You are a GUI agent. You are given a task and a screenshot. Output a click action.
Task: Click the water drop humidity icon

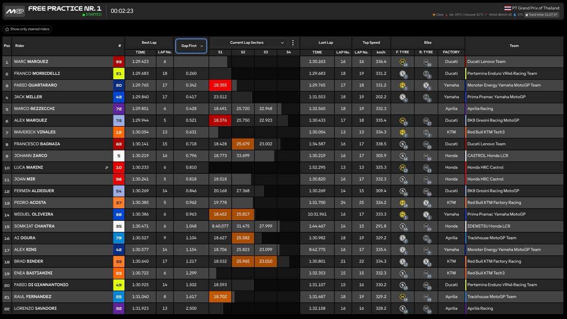click(x=514, y=15)
